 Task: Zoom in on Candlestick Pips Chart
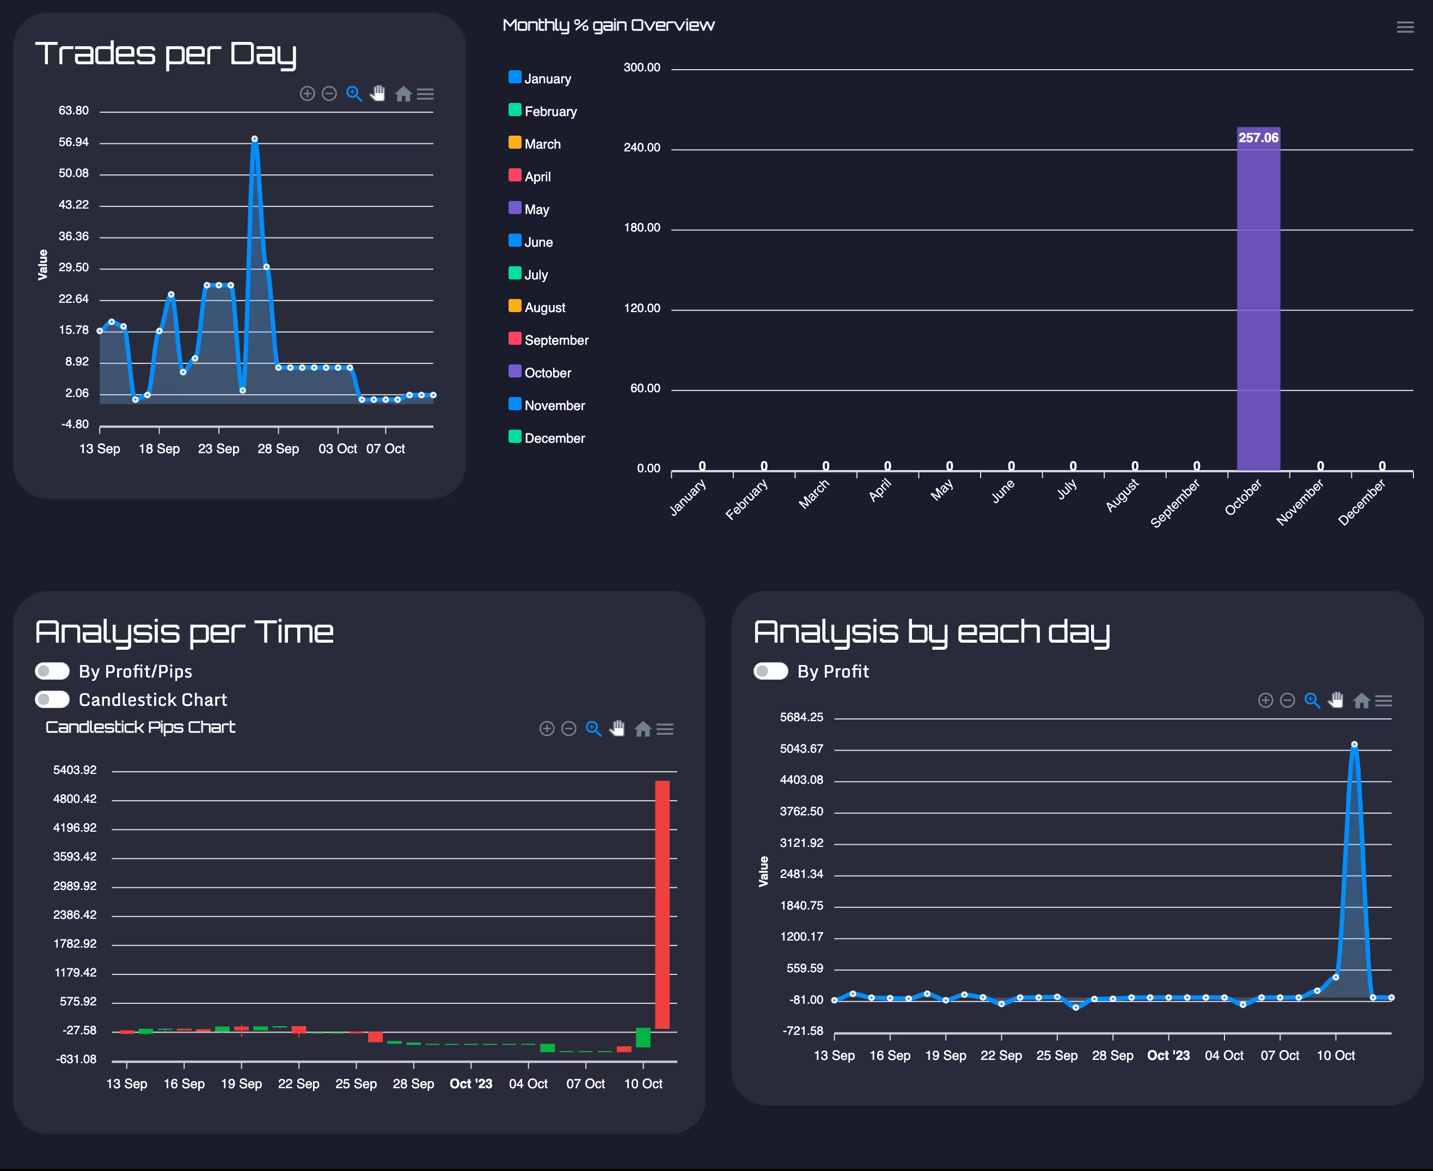click(x=547, y=729)
